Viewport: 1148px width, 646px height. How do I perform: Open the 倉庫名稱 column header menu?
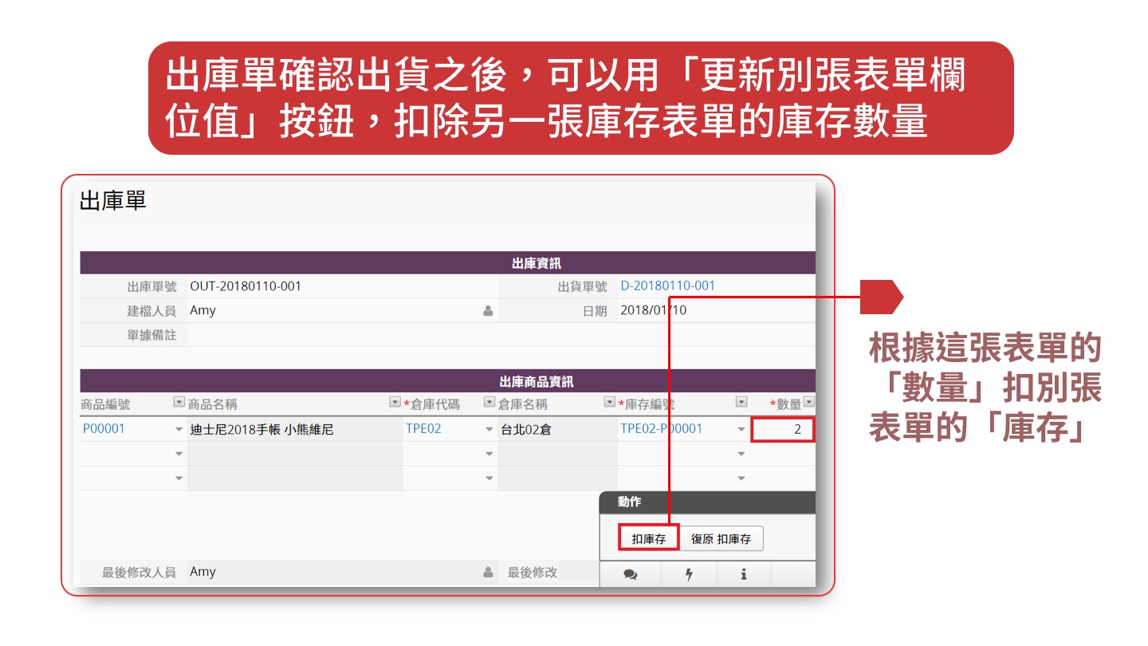pyautogui.click(x=610, y=403)
